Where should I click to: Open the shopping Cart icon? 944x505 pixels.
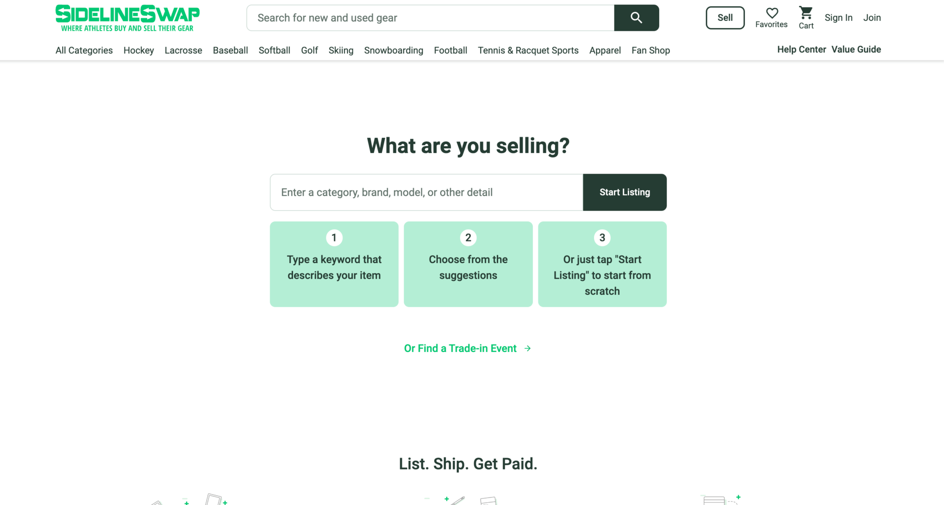click(806, 12)
